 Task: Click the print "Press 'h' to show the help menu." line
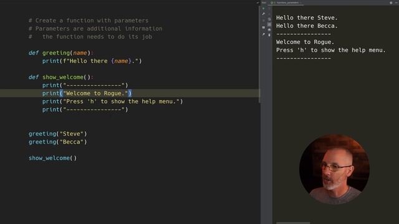coord(112,101)
